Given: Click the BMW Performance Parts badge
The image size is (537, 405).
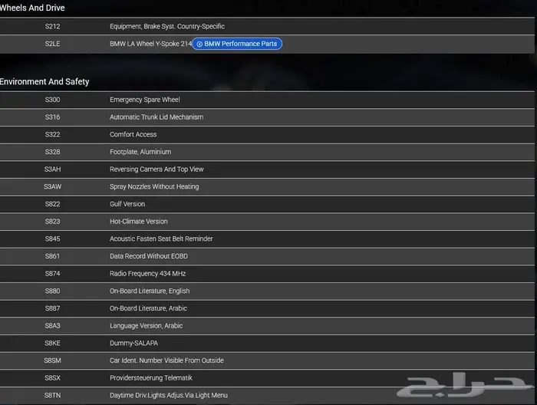Looking at the screenshot, I should (237, 44).
